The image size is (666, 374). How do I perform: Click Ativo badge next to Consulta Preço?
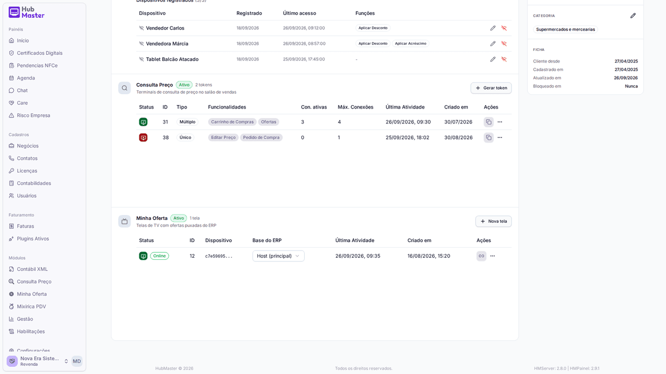[x=184, y=85]
